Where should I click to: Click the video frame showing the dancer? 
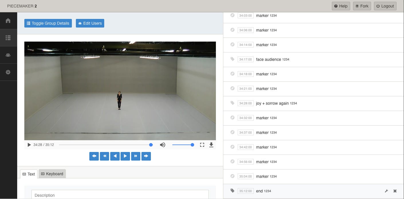point(120,91)
